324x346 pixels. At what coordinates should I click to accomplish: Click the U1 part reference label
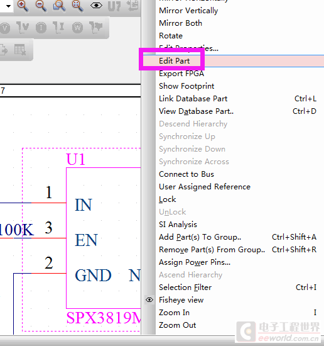[76, 159]
